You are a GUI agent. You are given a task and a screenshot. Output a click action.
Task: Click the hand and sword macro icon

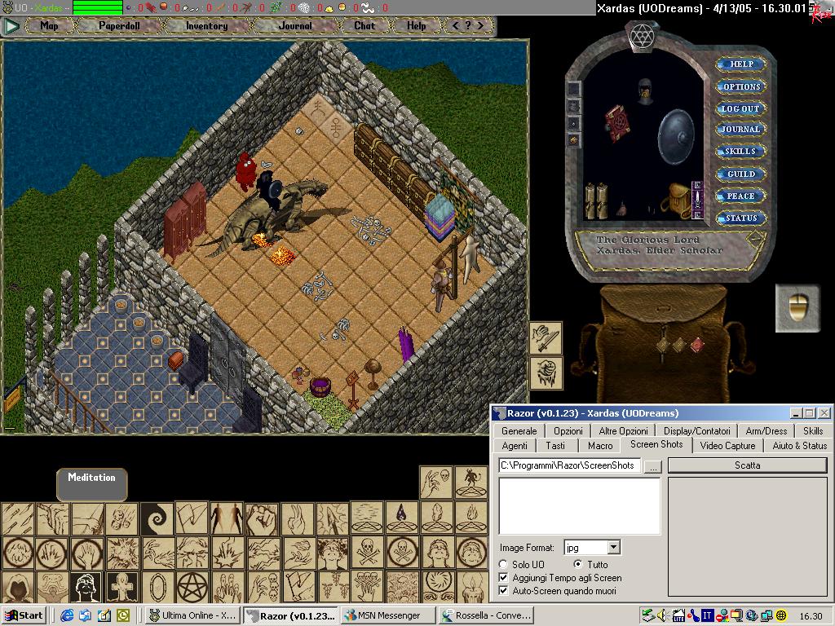pos(546,338)
